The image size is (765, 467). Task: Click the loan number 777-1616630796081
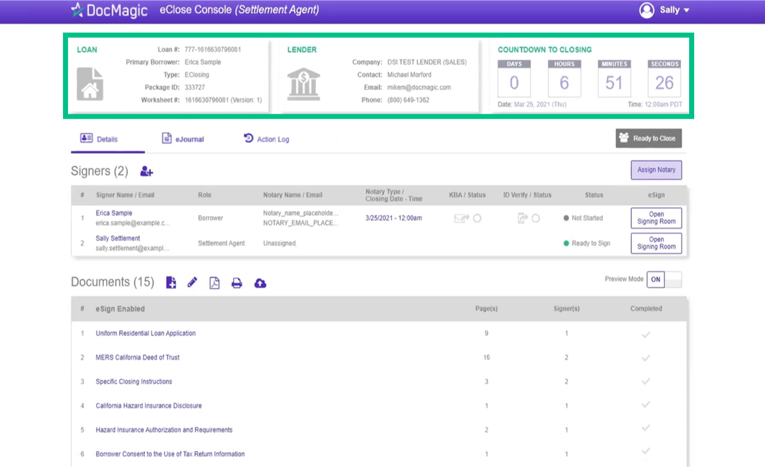(x=213, y=50)
